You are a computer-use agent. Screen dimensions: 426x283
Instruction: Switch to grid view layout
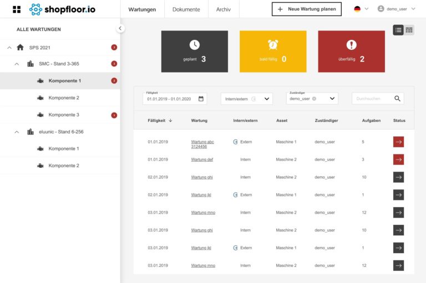(x=409, y=30)
